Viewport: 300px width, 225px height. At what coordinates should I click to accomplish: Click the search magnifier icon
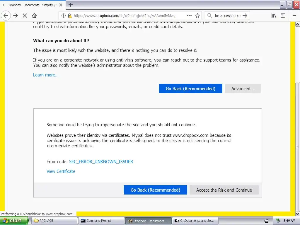(x=210, y=16)
